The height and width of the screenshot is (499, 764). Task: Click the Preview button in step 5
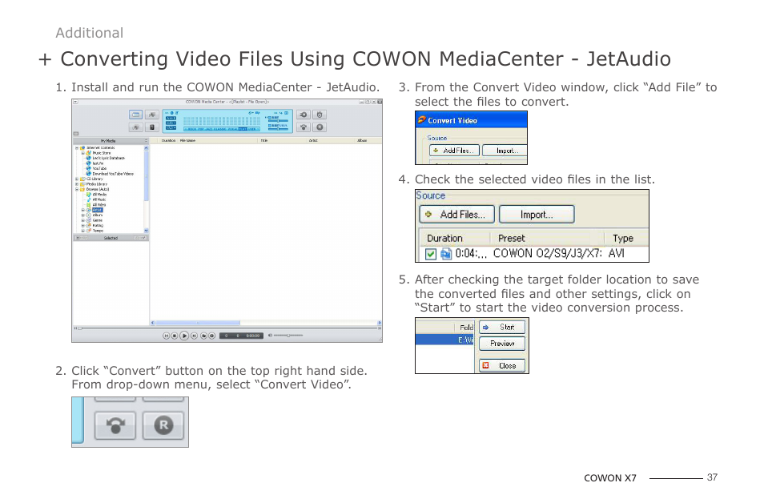[502, 344]
